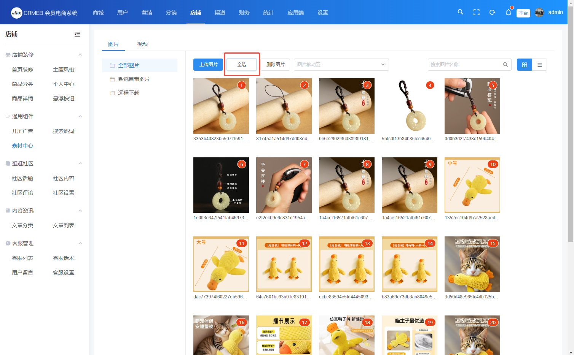Open 搜索热词 in sidebar
574x355 pixels.
pyautogui.click(x=64, y=131)
